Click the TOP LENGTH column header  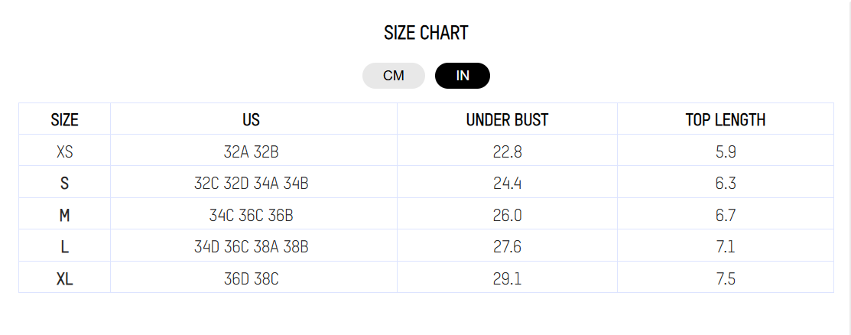click(x=726, y=119)
